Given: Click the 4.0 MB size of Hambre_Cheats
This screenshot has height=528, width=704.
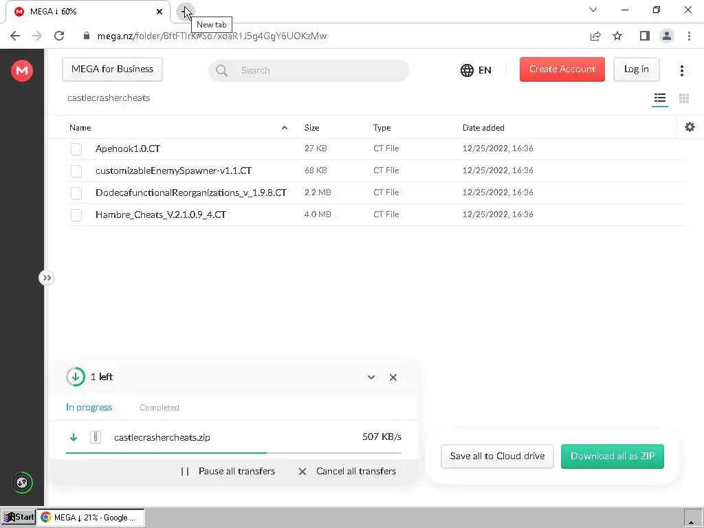Looking at the screenshot, I should [x=318, y=214].
